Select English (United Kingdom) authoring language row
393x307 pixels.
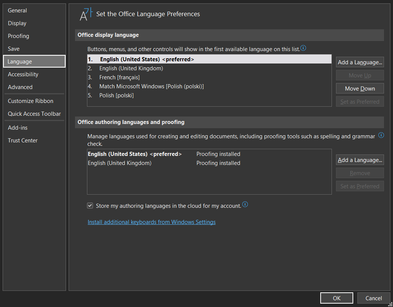[209, 163]
